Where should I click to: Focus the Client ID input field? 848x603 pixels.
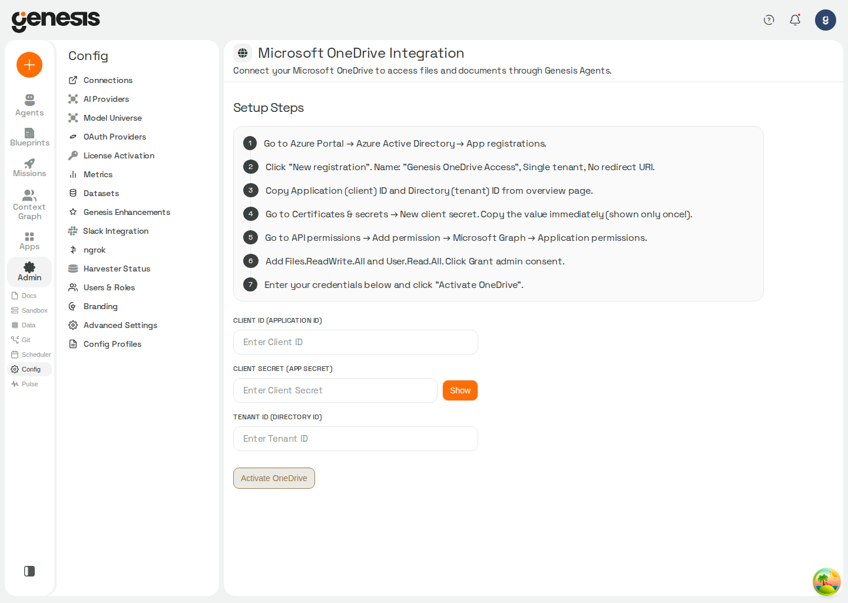click(x=356, y=342)
